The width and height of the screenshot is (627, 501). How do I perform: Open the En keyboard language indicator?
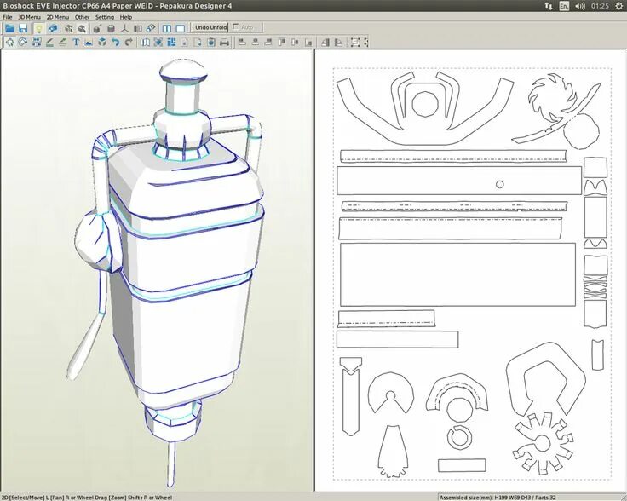pos(564,6)
